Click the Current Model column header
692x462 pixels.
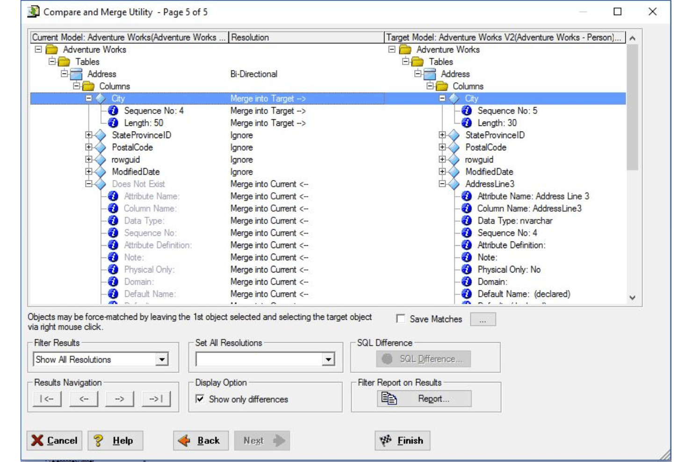click(x=130, y=37)
